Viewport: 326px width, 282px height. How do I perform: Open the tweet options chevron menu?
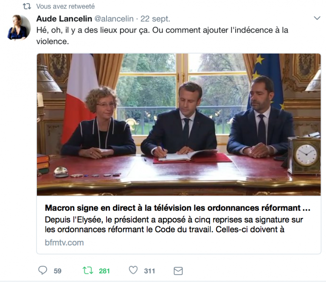pos(317,18)
